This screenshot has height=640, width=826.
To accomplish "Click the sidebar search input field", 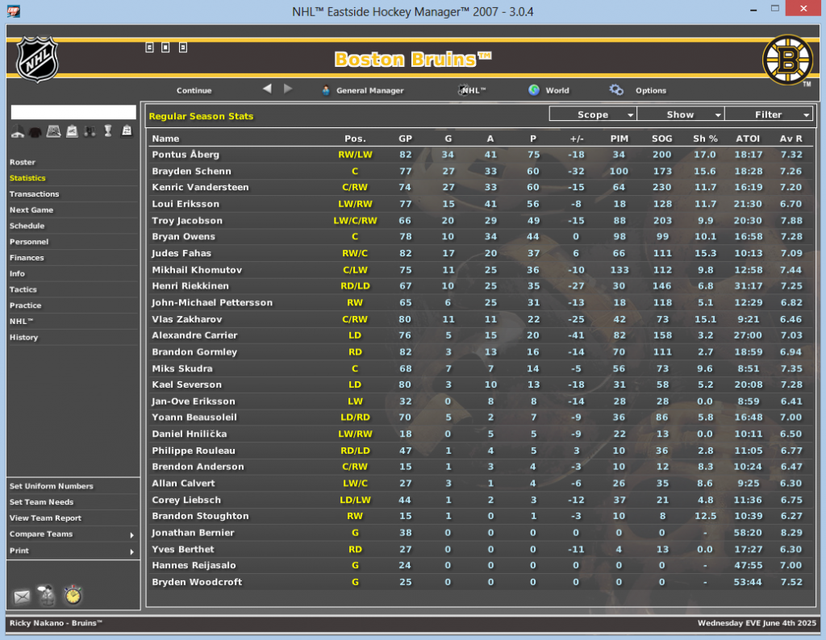I will [x=73, y=112].
